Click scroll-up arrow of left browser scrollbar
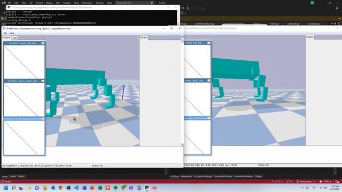The height and width of the screenshot is (192, 342). (182, 37)
